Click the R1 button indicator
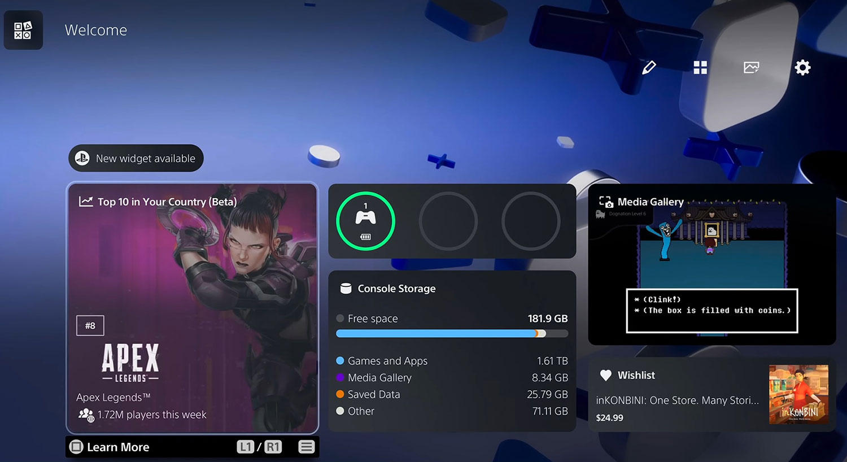Screen dimensions: 847x462 [273, 447]
